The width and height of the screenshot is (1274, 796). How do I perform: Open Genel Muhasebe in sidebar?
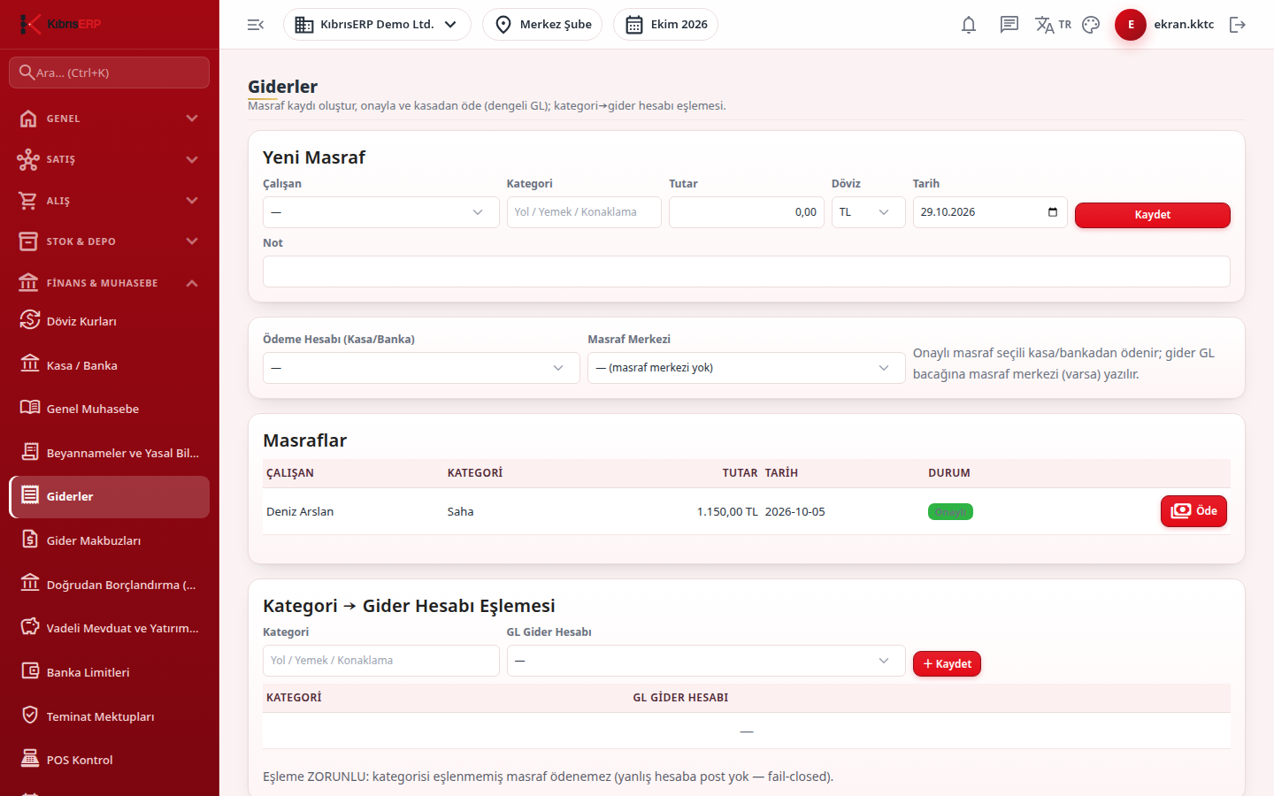(110, 409)
